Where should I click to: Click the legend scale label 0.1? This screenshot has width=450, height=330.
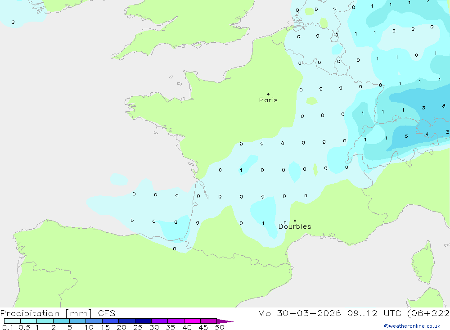point(8,327)
